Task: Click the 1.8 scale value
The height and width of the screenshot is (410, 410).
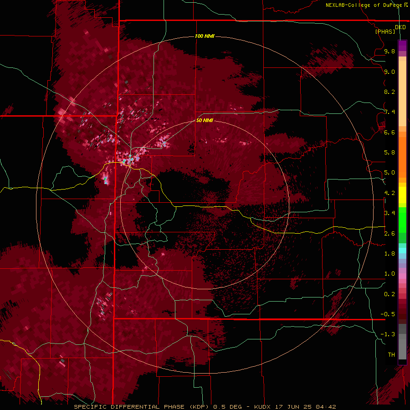Action: (389, 254)
